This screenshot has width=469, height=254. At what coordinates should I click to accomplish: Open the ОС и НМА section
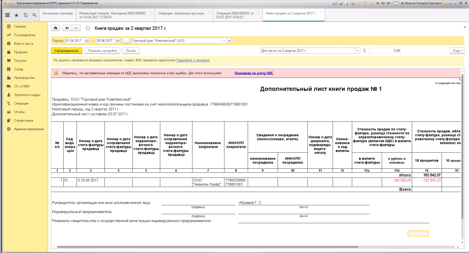coord(22,86)
